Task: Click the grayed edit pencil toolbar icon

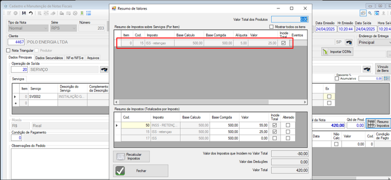Action: (9, 13)
